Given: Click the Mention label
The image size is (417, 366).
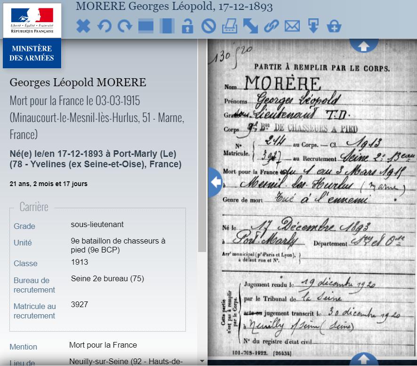Looking at the screenshot, I should 24,347.
